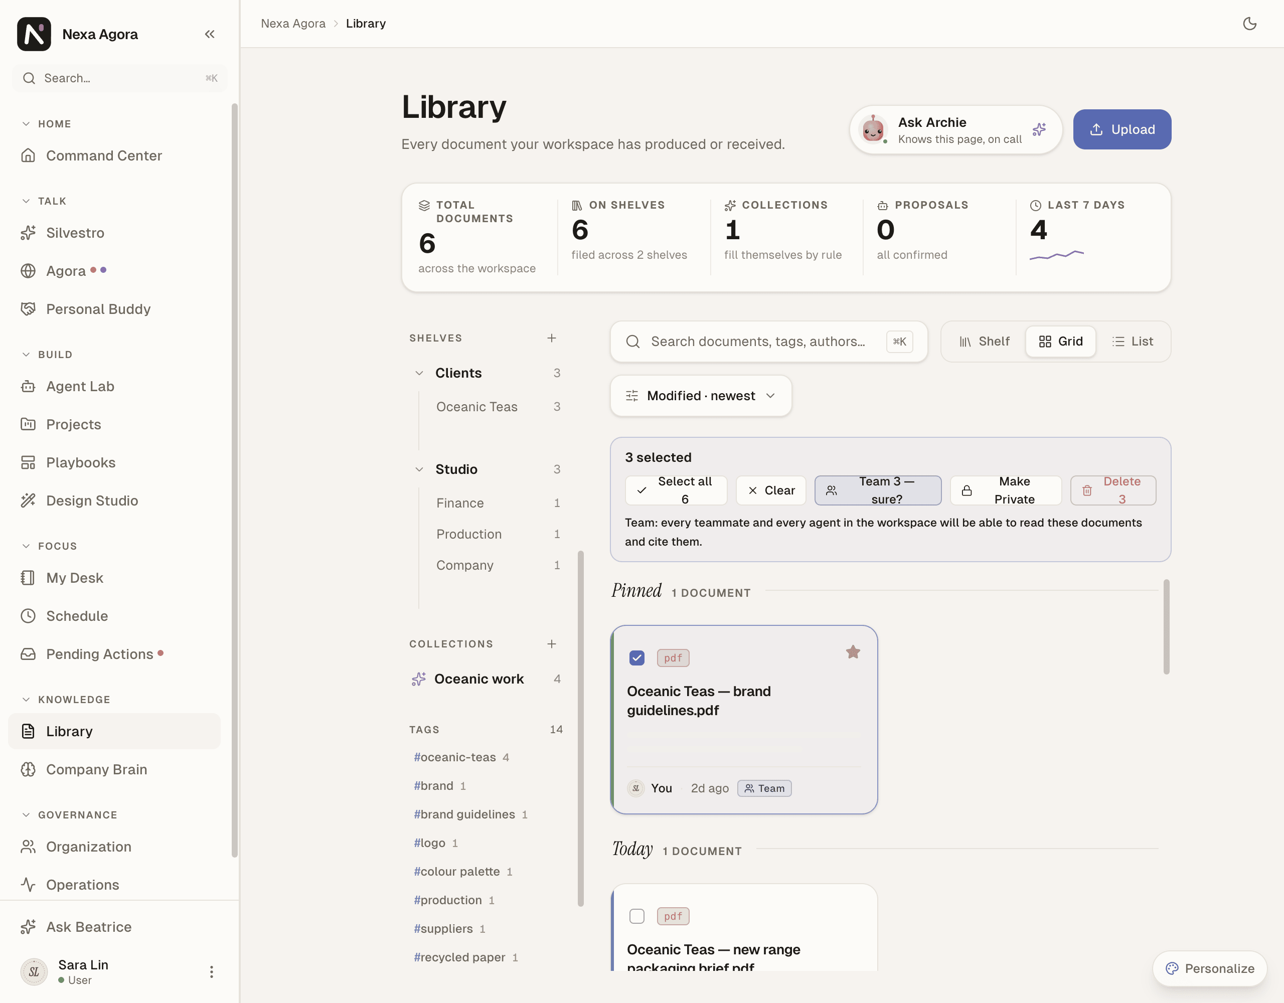Open the Modified newest sort dropdown
Screen dimensions: 1284x1003
(701, 396)
